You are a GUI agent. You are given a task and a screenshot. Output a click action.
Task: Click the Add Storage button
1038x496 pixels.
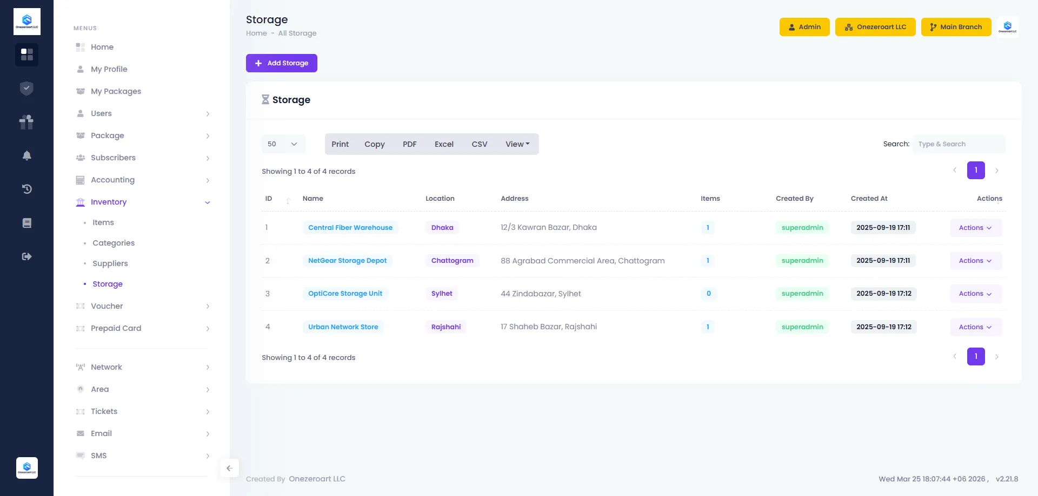coord(281,63)
